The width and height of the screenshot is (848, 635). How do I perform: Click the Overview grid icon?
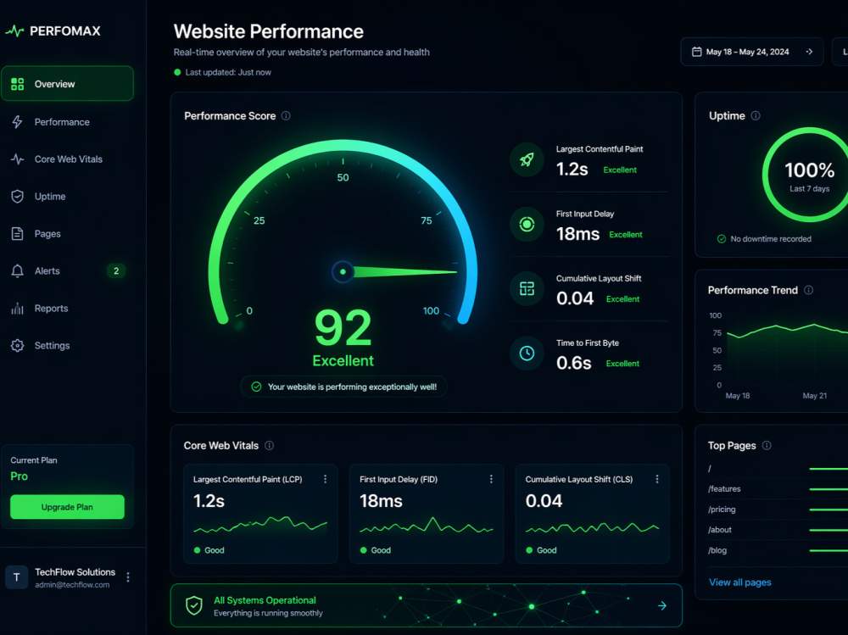[17, 84]
